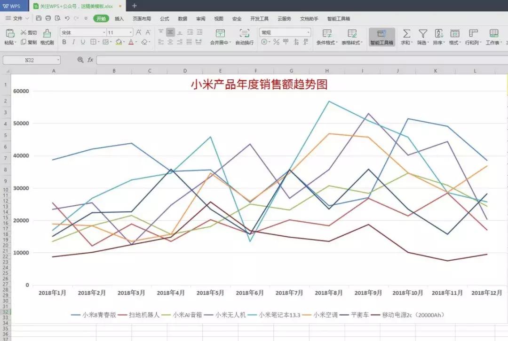Expand the font size dropdown
This screenshot has width=508, height=341.
pyautogui.click(x=130, y=33)
